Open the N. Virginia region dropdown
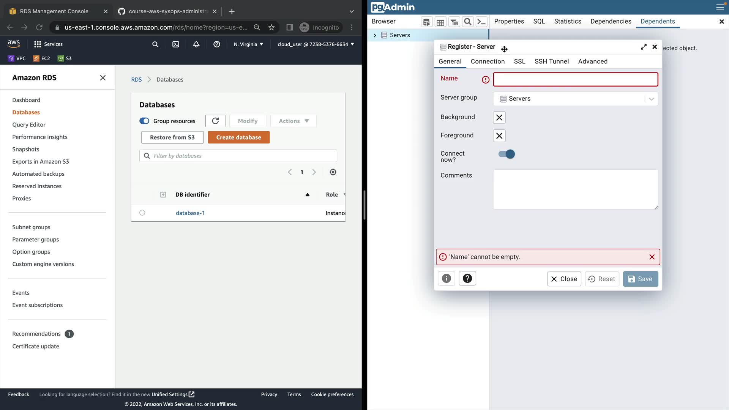The width and height of the screenshot is (729, 410). (x=248, y=44)
